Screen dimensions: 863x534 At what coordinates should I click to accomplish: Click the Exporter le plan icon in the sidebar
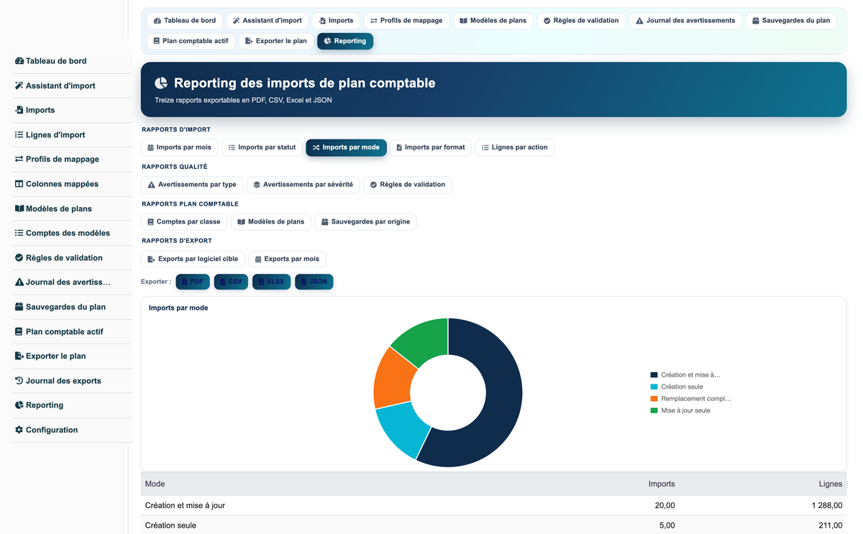19,356
